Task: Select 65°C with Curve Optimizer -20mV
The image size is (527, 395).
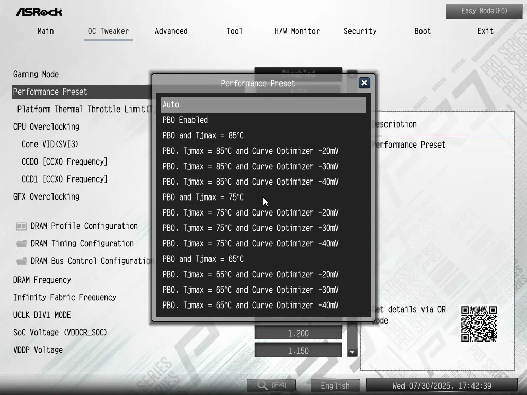Action: [x=263, y=275]
